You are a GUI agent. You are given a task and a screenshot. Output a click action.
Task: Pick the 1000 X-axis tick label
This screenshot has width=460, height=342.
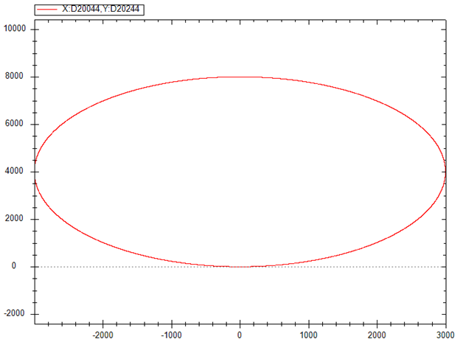click(x=308, y=334)
